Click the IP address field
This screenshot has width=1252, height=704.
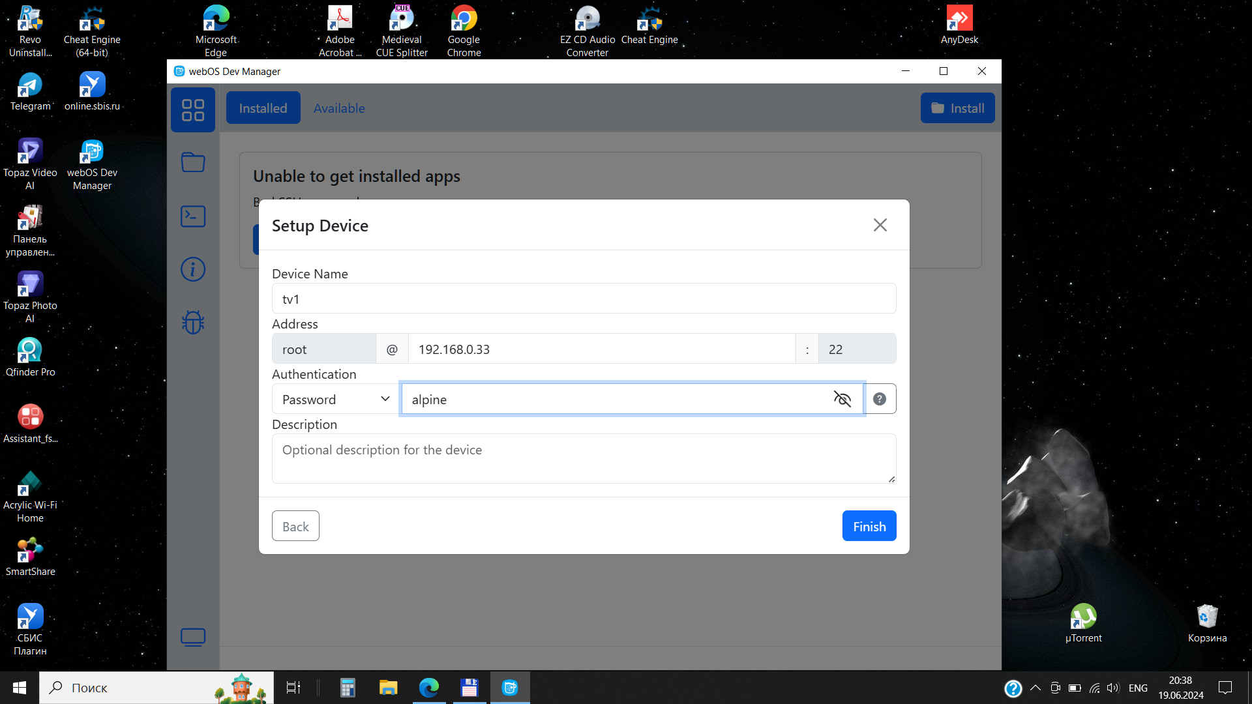point(601,349)
